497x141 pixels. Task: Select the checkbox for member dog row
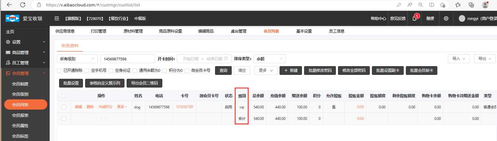tap(64, 107)
